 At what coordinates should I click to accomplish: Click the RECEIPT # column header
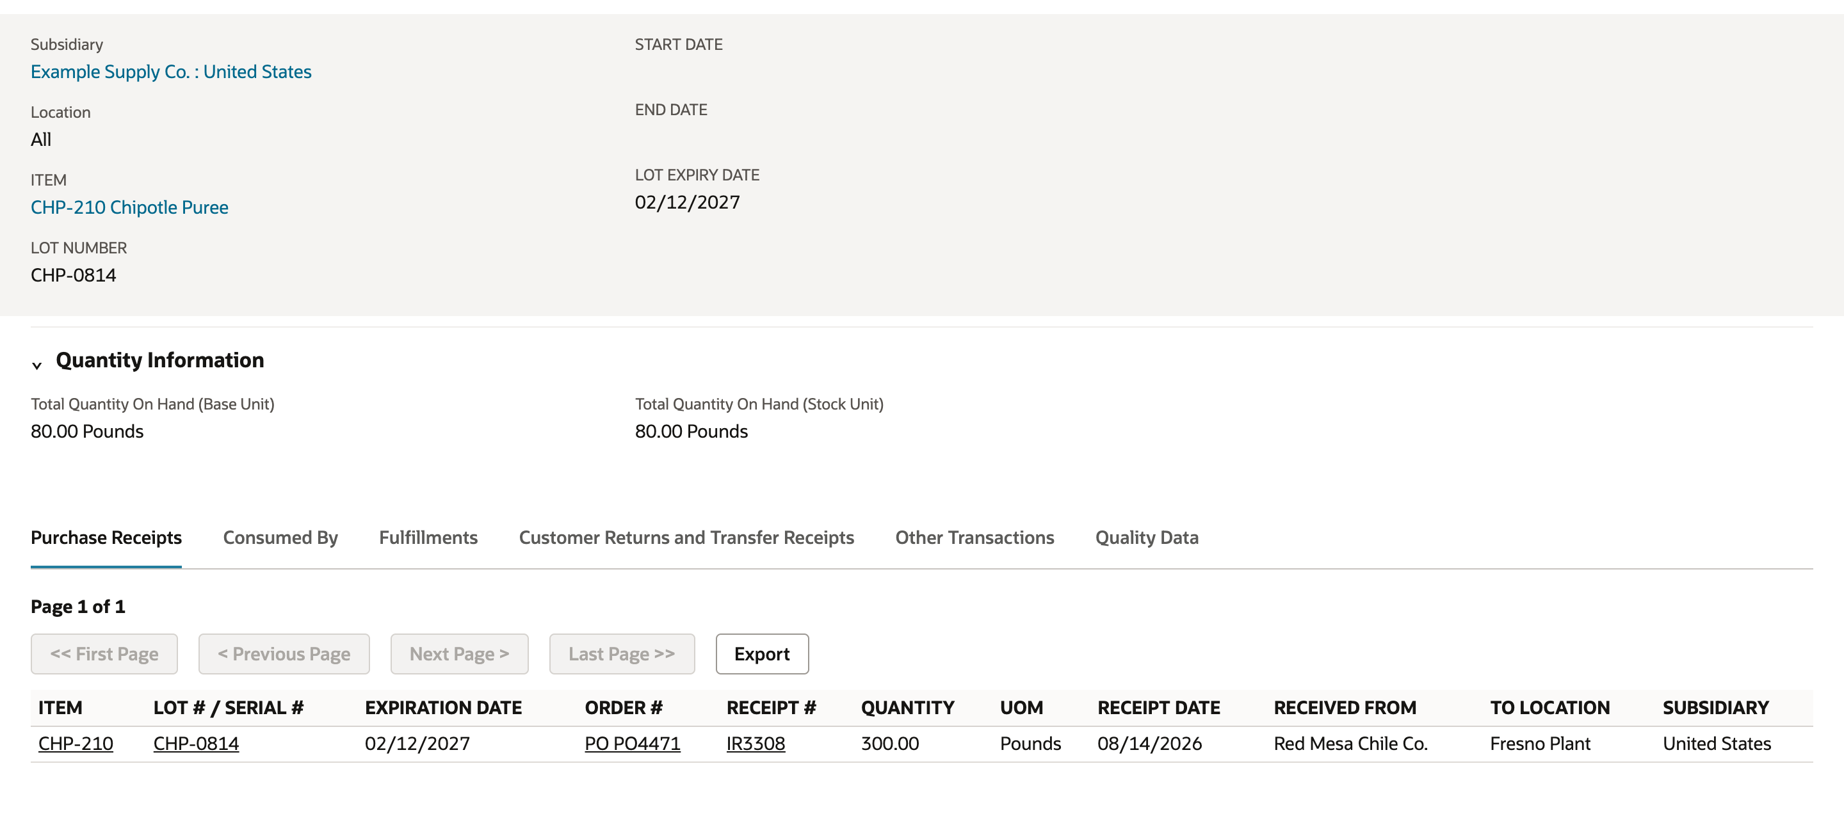coord(772,708)
